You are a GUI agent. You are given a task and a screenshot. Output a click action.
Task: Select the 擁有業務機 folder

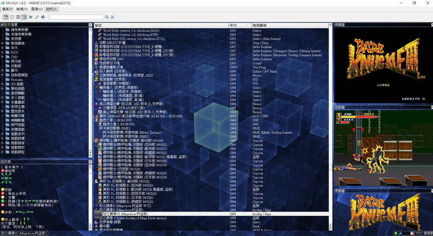pos(17,30)
